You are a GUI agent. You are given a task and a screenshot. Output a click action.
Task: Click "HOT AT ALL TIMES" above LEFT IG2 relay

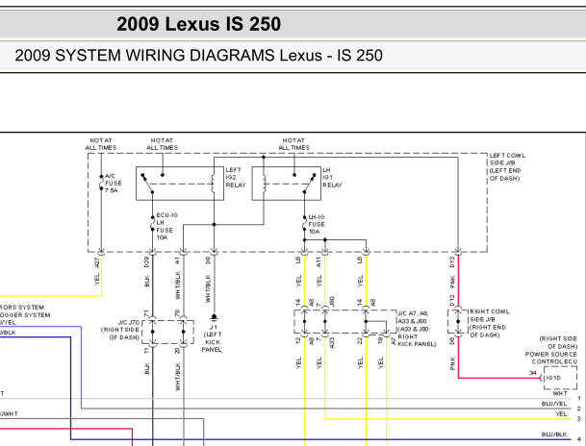[162, 144]
